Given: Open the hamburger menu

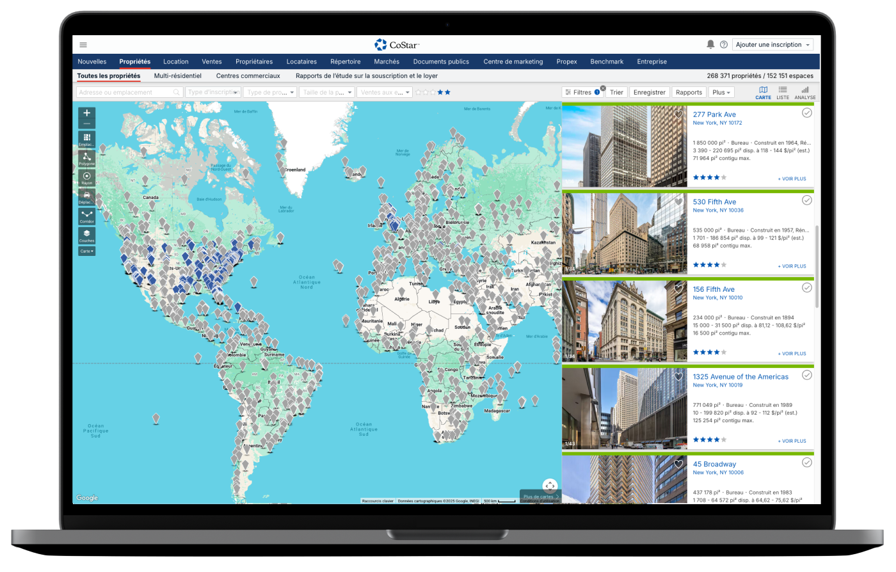Looking at the screenshot, I should coord(83,45).
